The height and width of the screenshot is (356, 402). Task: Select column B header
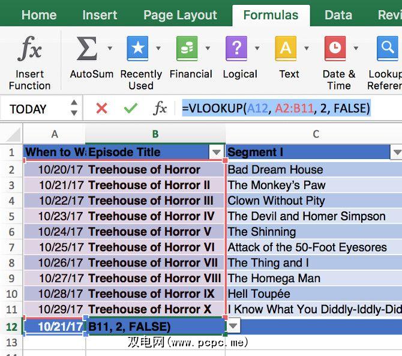tap(155, 134)
